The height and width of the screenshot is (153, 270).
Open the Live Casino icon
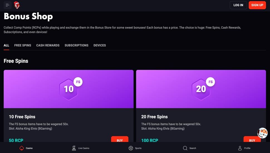[x=74, y=148]
